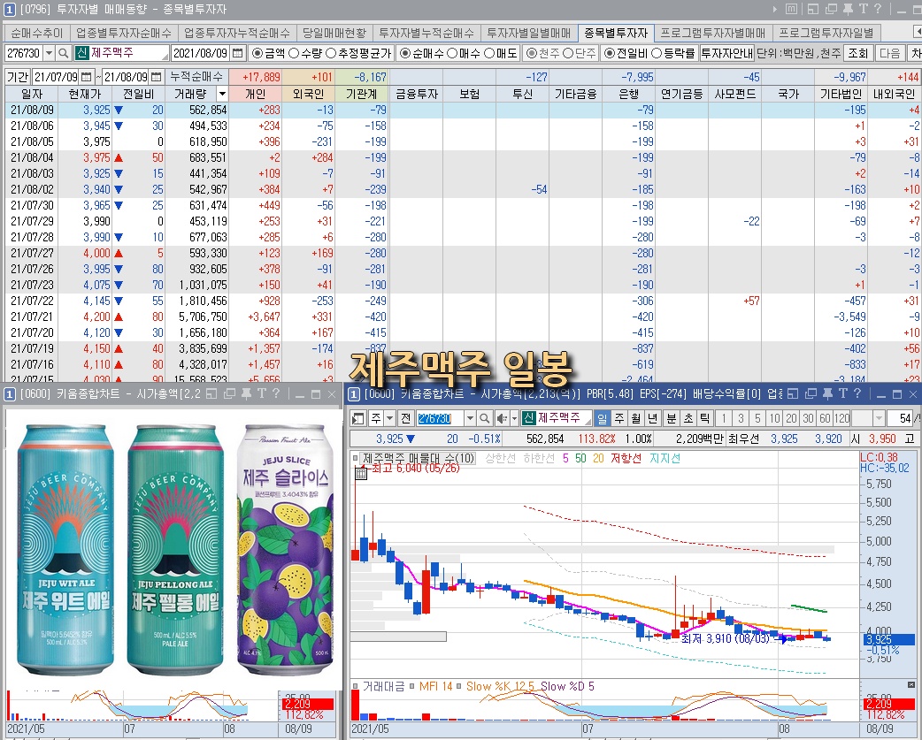Open calendar picker next to 2021/08/09 date
This screenshot has width=922, height=740.
(237, 53)
